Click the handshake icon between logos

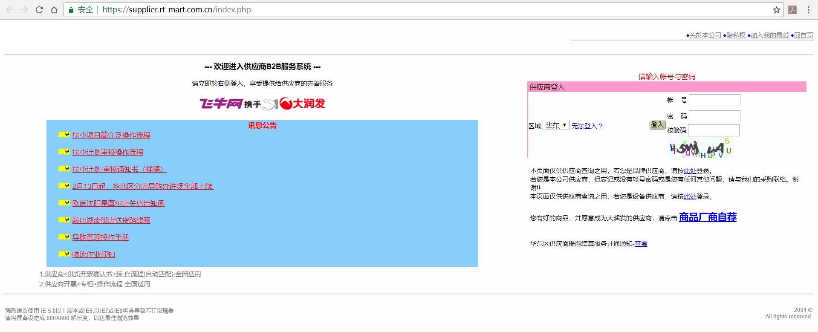click(x=270, y=104)
